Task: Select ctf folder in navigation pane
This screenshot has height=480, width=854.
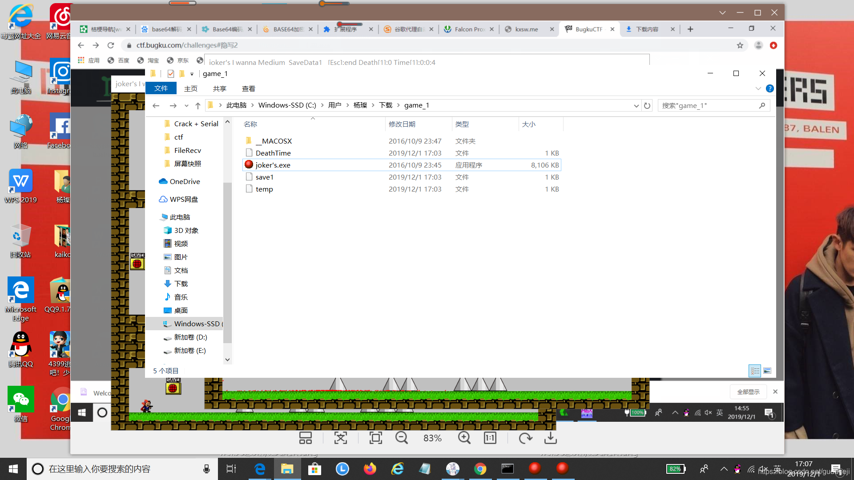Action: point(173,137)
